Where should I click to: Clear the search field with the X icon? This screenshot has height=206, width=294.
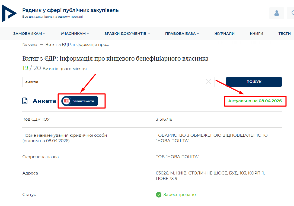click(208, 82)
